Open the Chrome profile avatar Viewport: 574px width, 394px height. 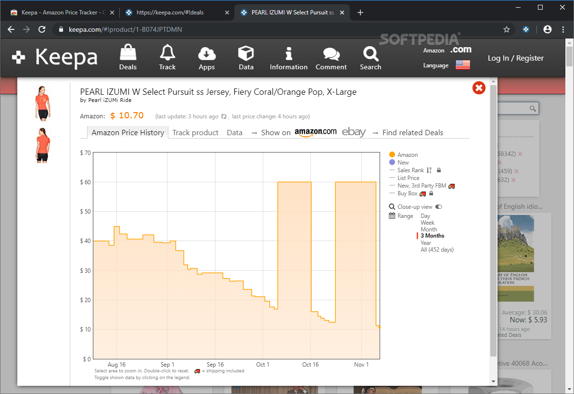[547, 29]
